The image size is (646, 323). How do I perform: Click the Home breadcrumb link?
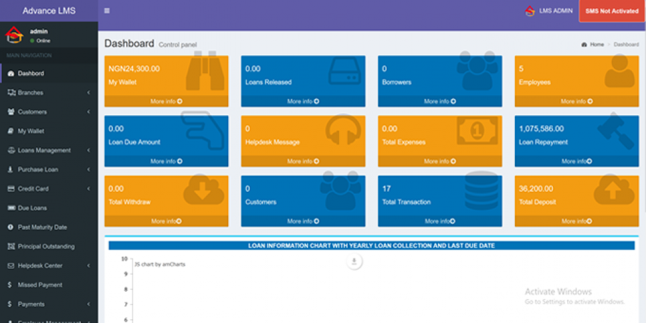(x=596, y=45)
